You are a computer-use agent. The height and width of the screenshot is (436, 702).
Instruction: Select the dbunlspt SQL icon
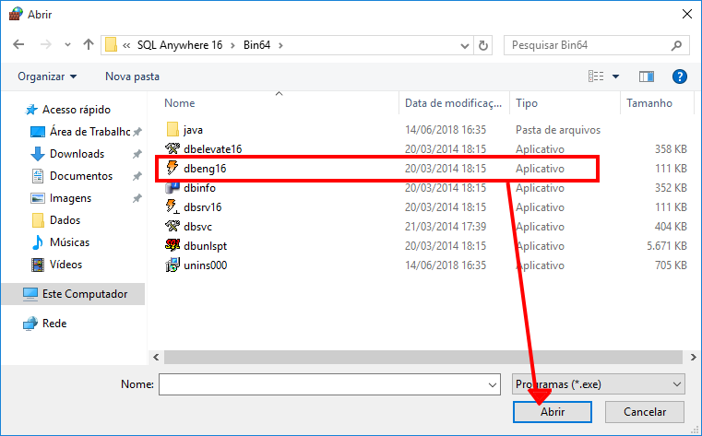pos(173,245)
